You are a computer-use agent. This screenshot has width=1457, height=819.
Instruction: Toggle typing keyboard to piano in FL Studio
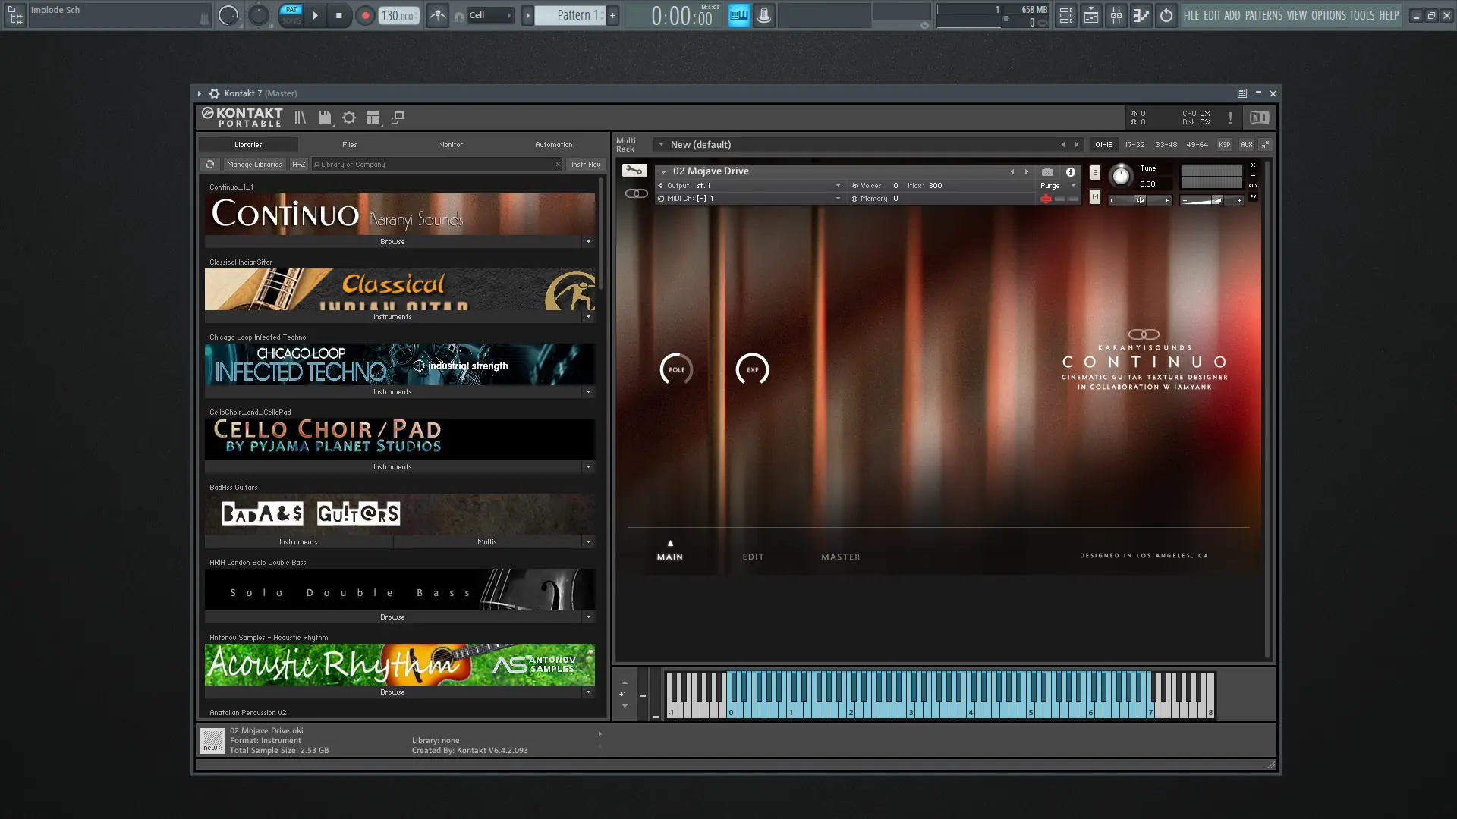738,14
